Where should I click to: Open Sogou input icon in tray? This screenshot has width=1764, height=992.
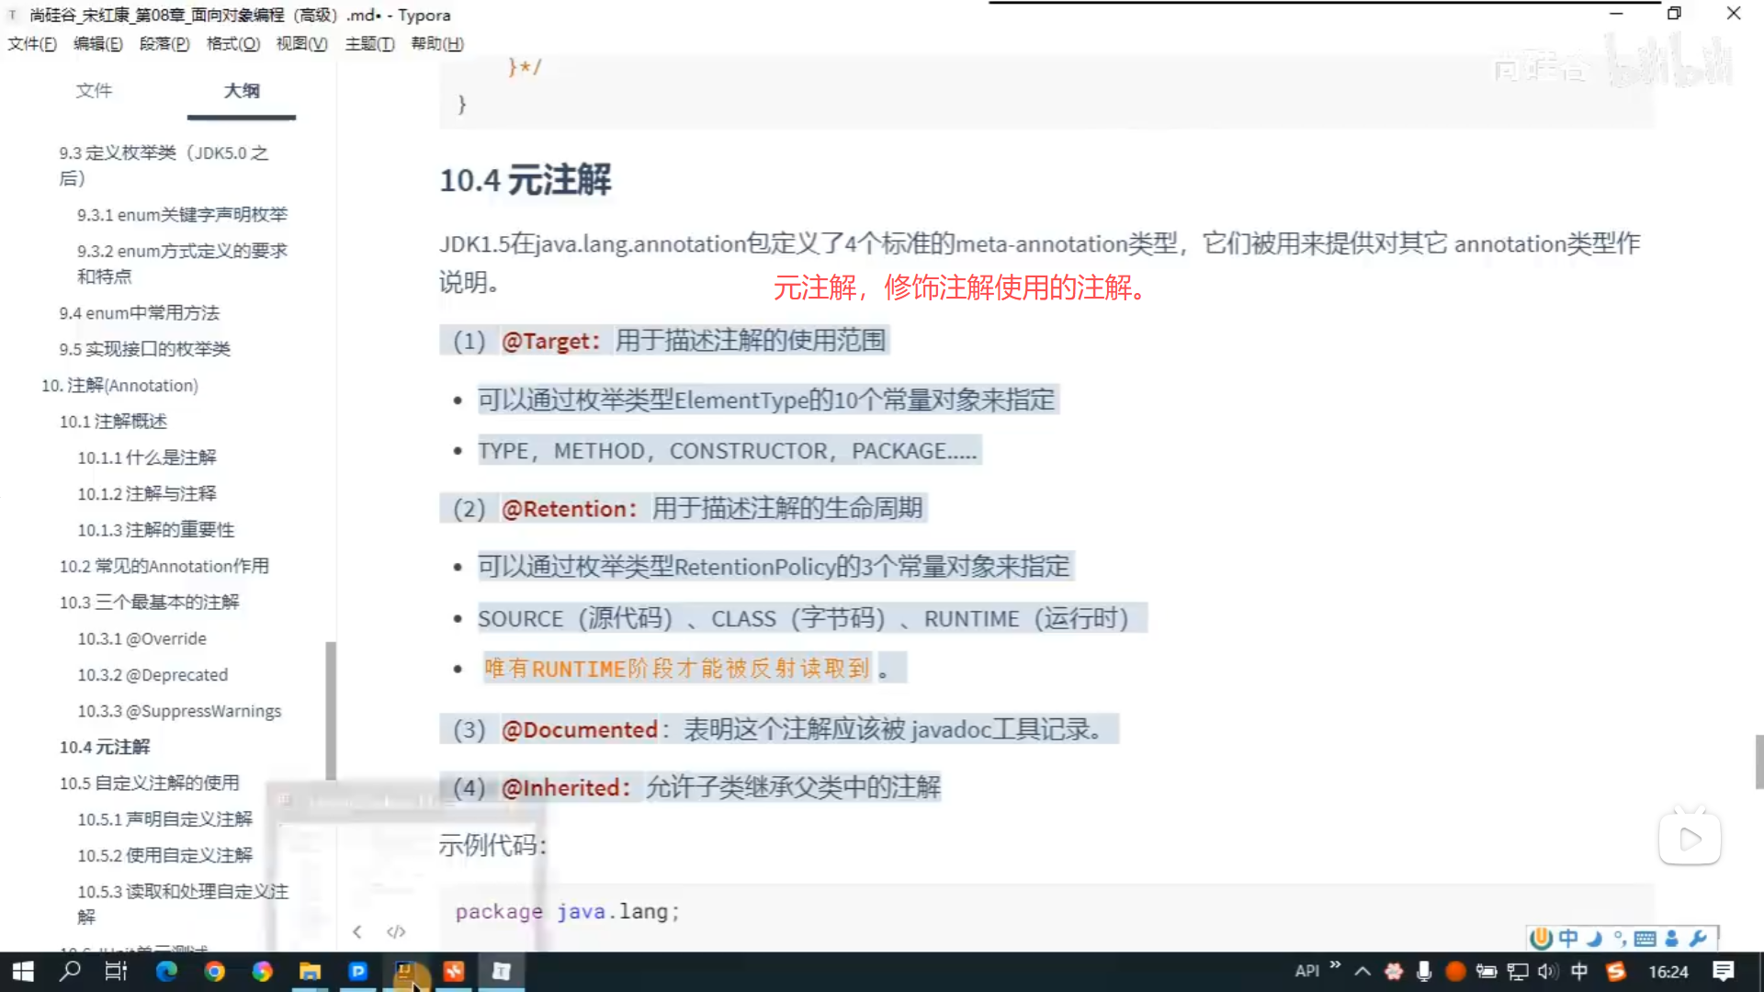pos(1615,971)
